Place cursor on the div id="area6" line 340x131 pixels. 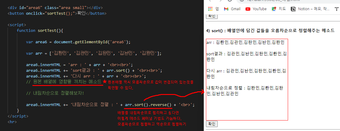click(x=55, y=8)
